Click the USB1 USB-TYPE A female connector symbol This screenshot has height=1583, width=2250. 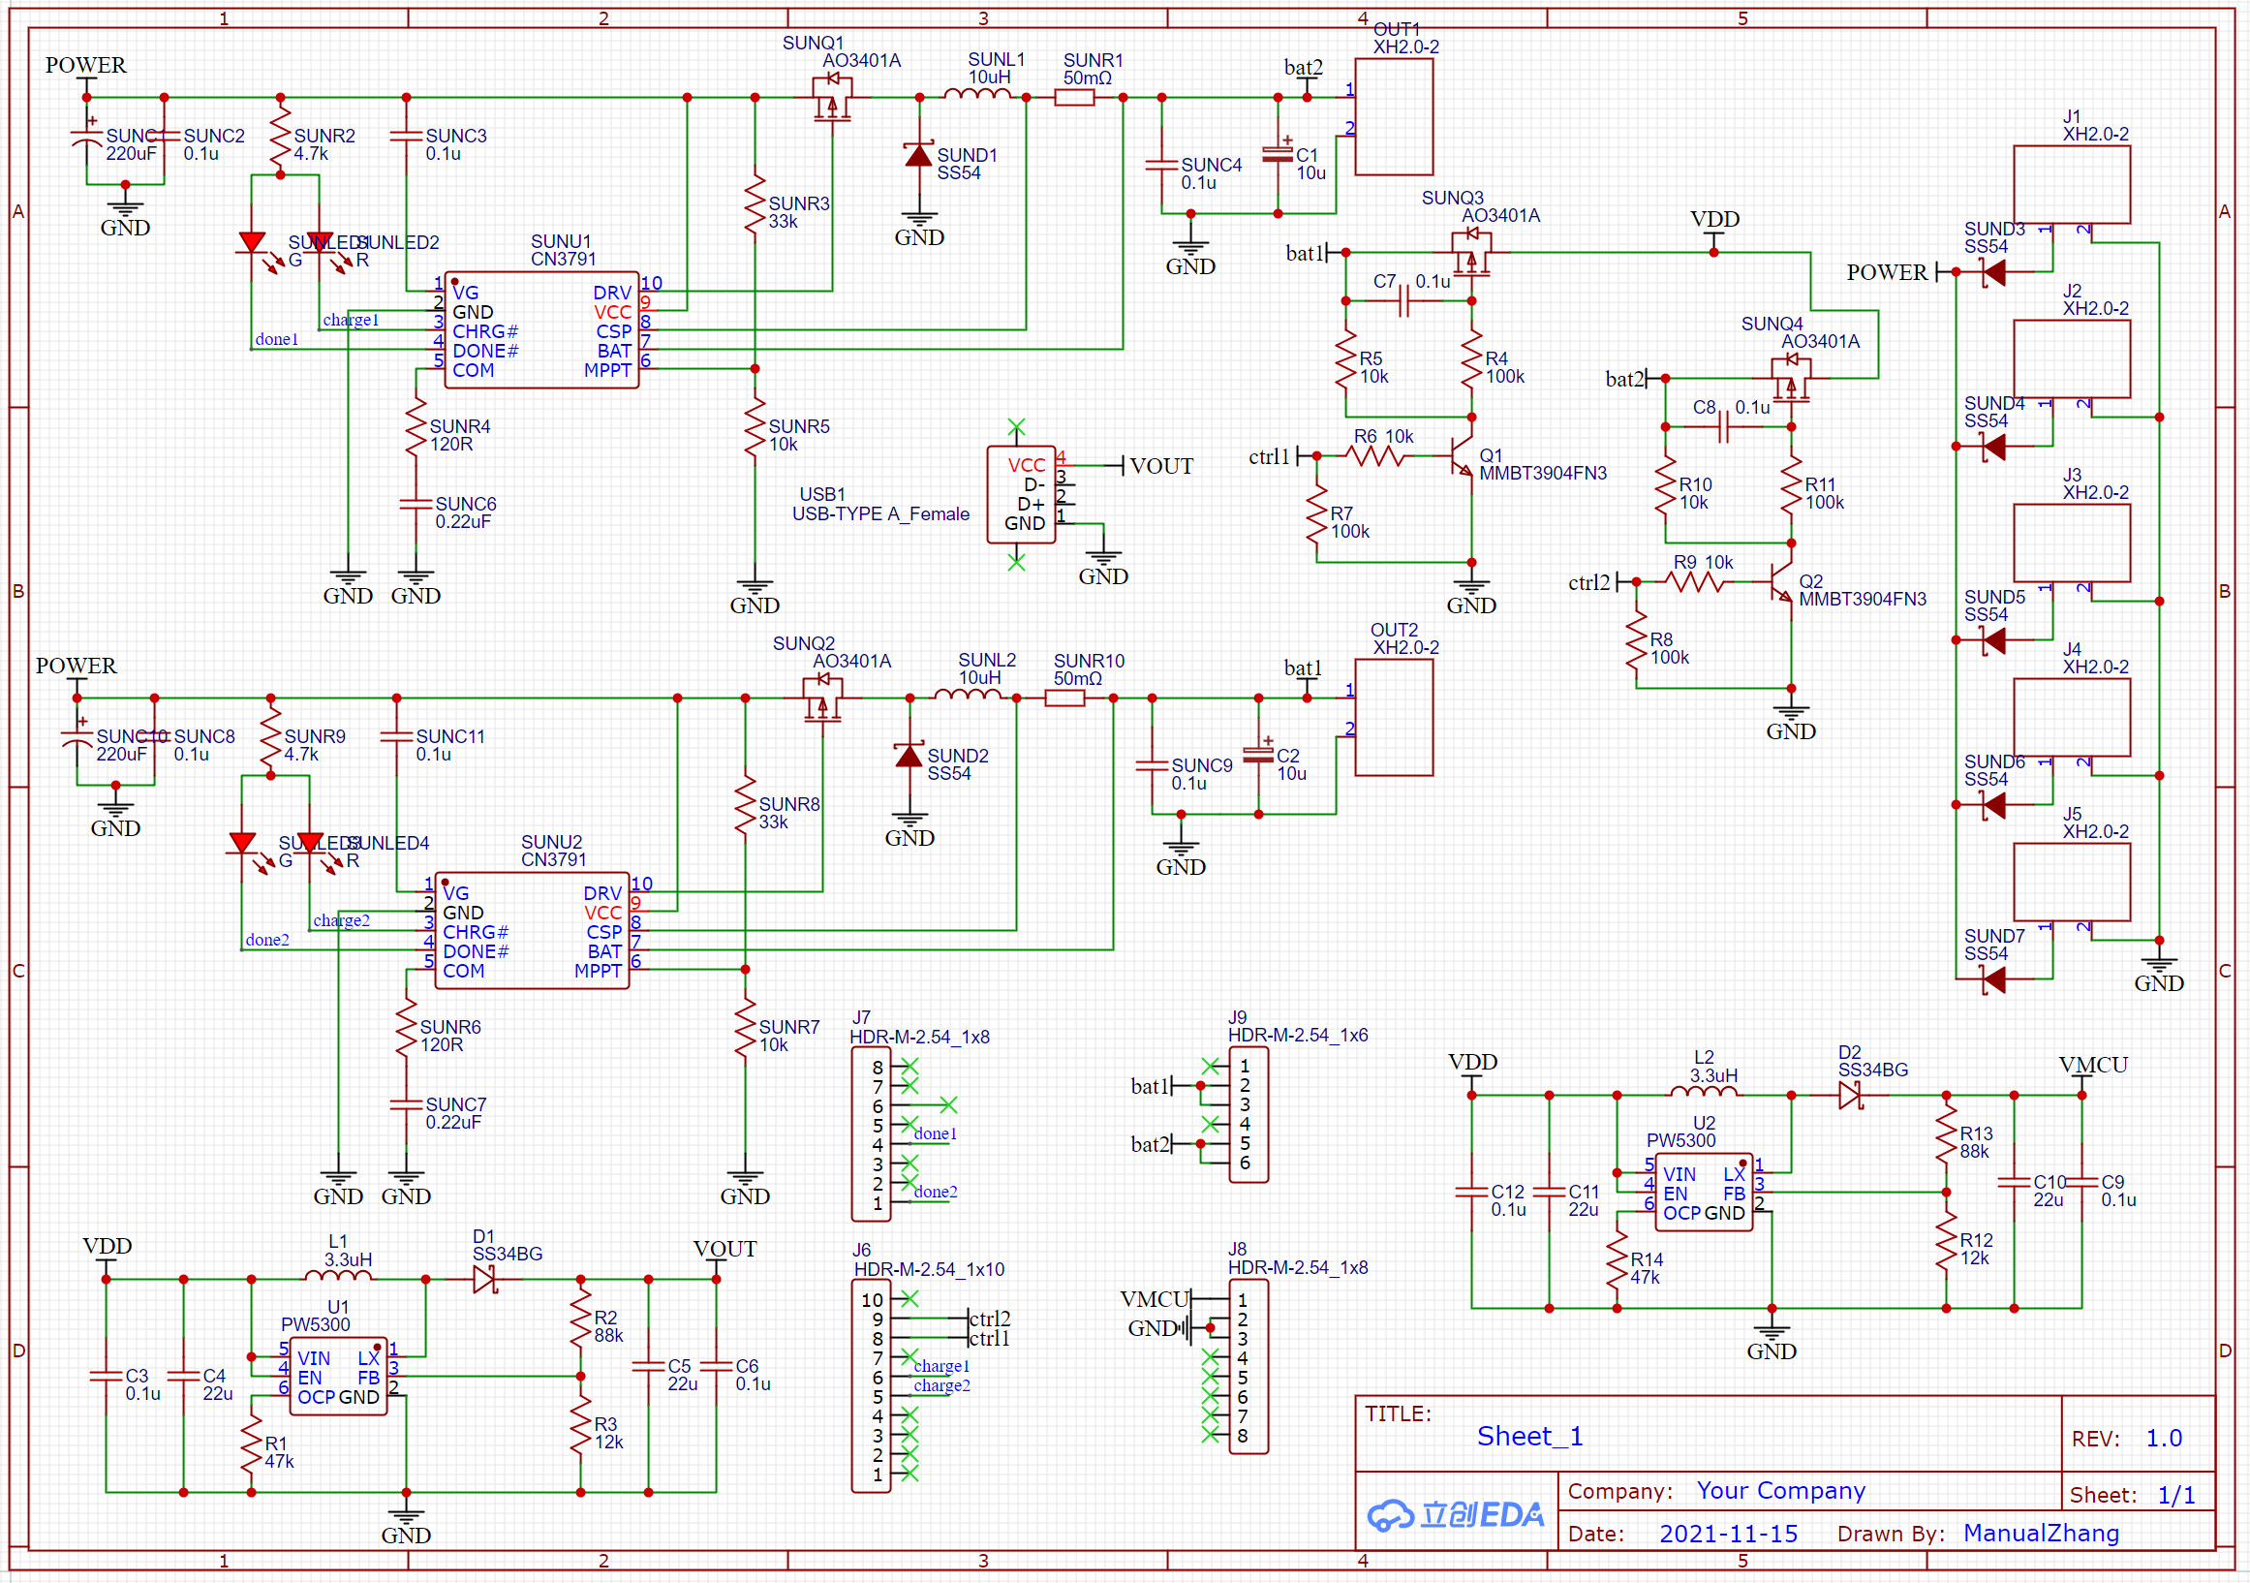pos(1021,495)
